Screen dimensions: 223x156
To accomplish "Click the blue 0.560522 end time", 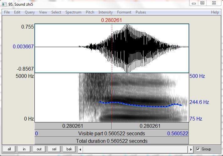I will (178, 133).
